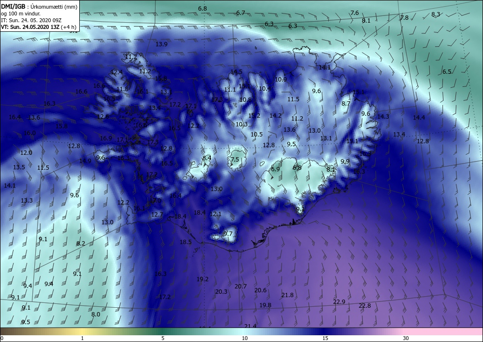Viewport: 483px width, 342px height.
Task: Click the 9.7 value on southern glacier
Action: pyautogui.click(x=228, y=234)
